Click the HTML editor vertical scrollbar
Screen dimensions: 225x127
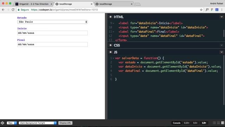point(224,34)
